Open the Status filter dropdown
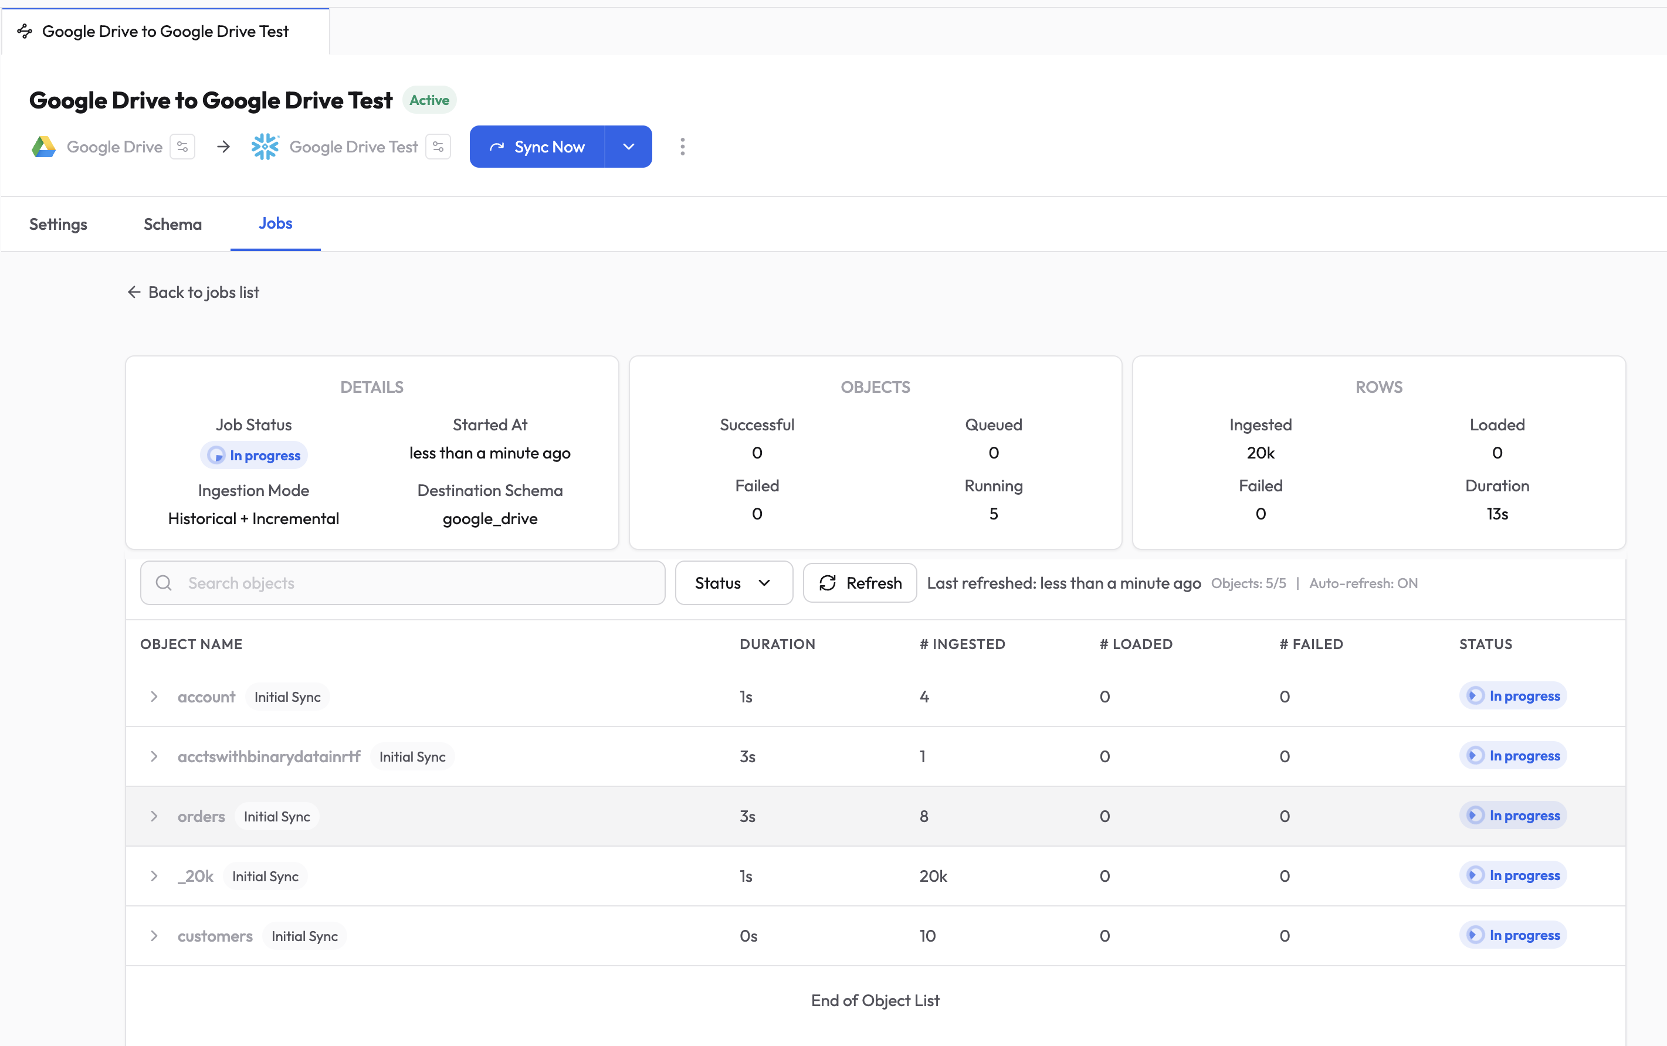 pyautogui.click(x=734, y=583)
